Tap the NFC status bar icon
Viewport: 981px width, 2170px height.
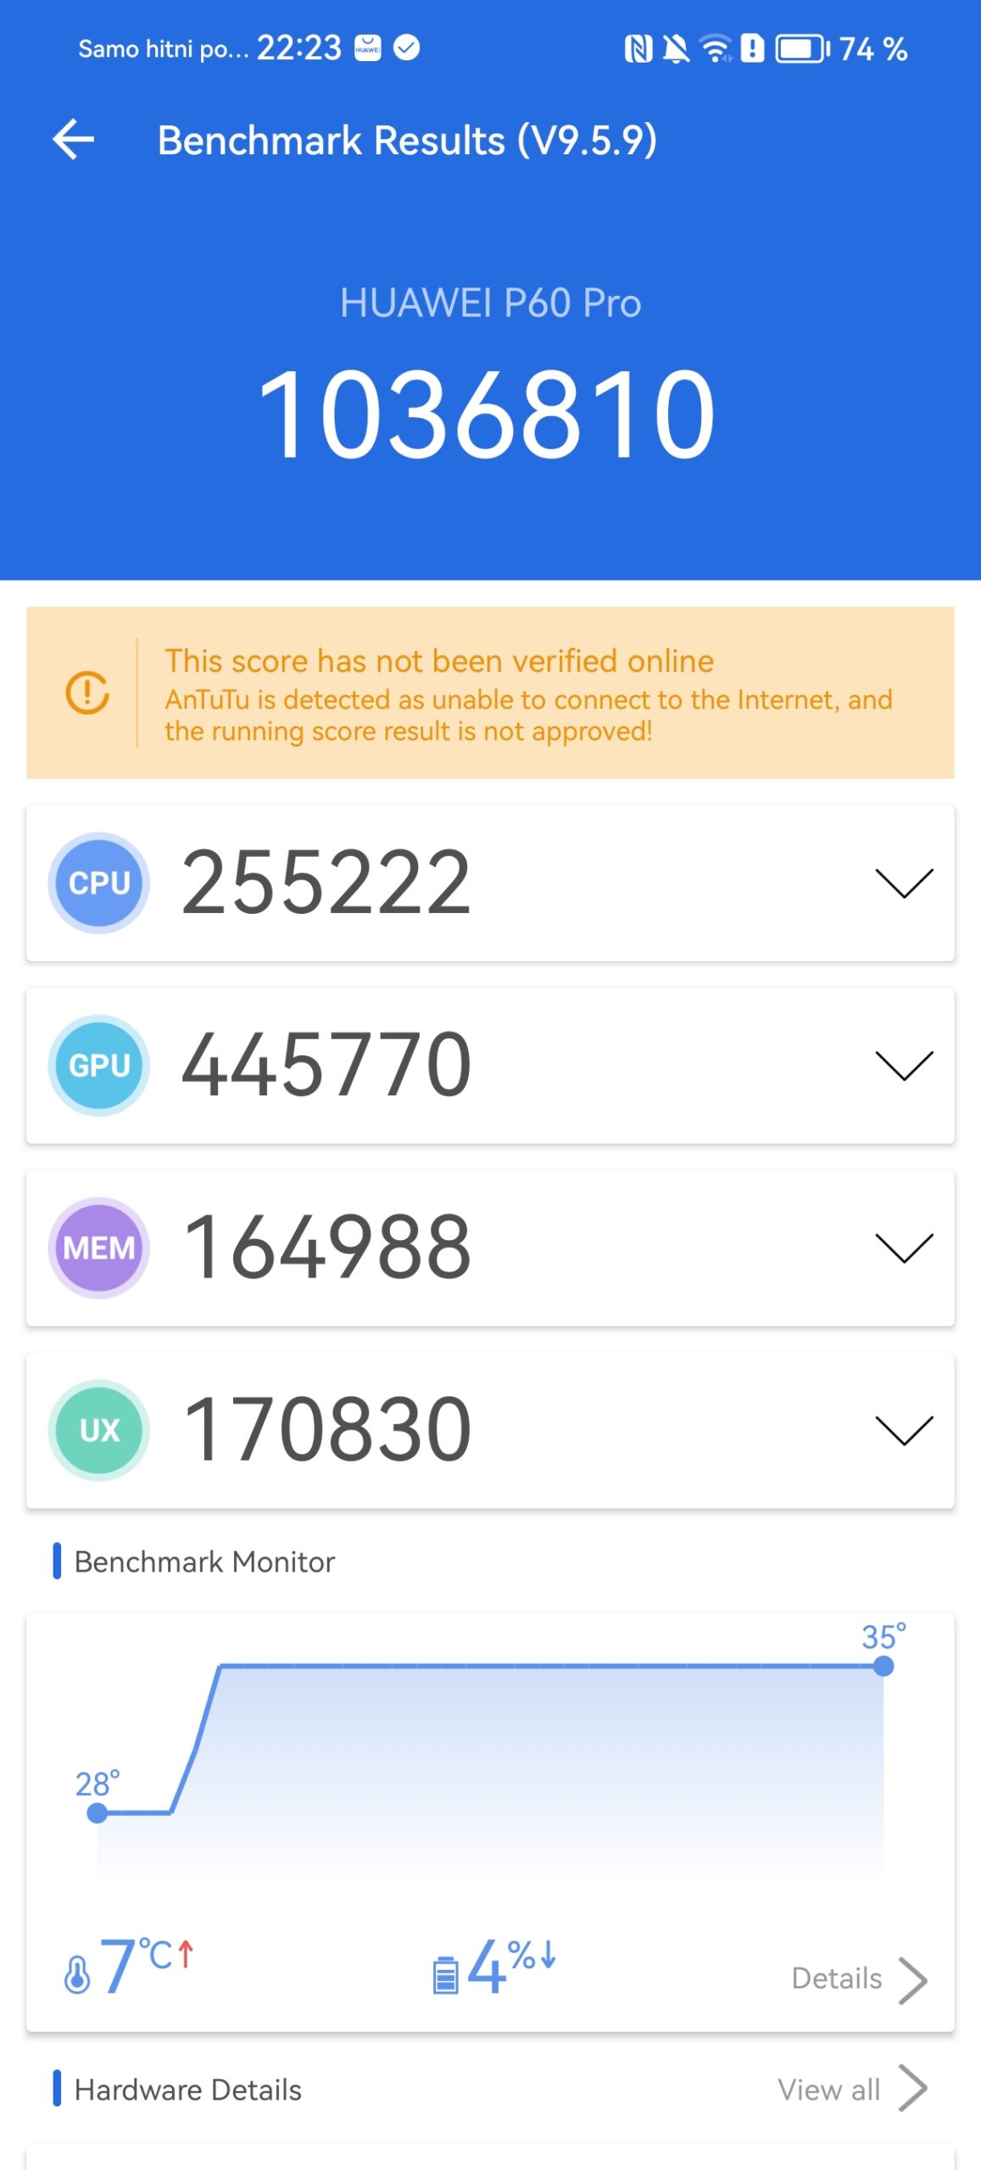638,49
